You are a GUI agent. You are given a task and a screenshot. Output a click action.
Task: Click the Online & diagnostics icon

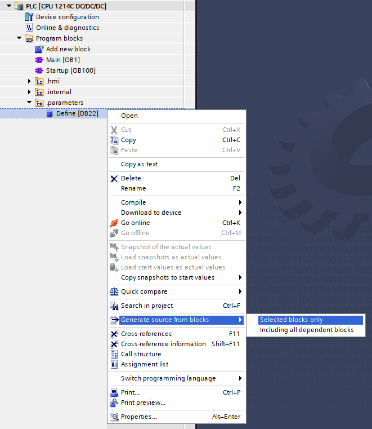point(29,28)
